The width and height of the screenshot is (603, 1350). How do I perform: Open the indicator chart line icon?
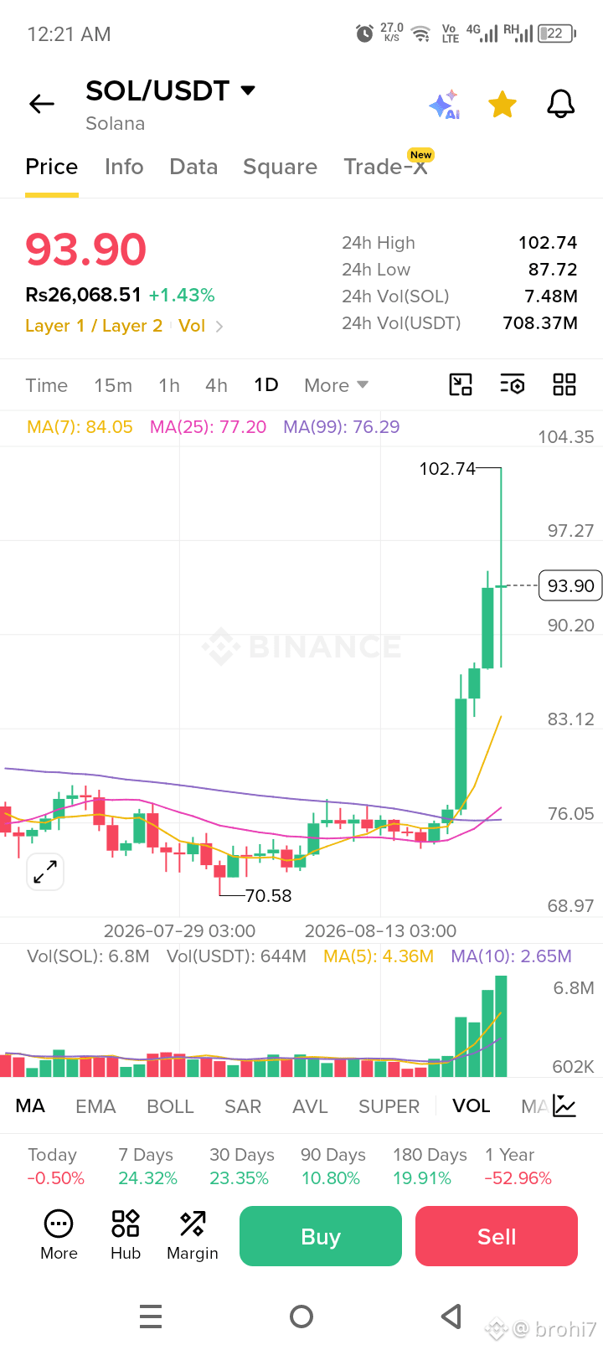[564, 1105]
